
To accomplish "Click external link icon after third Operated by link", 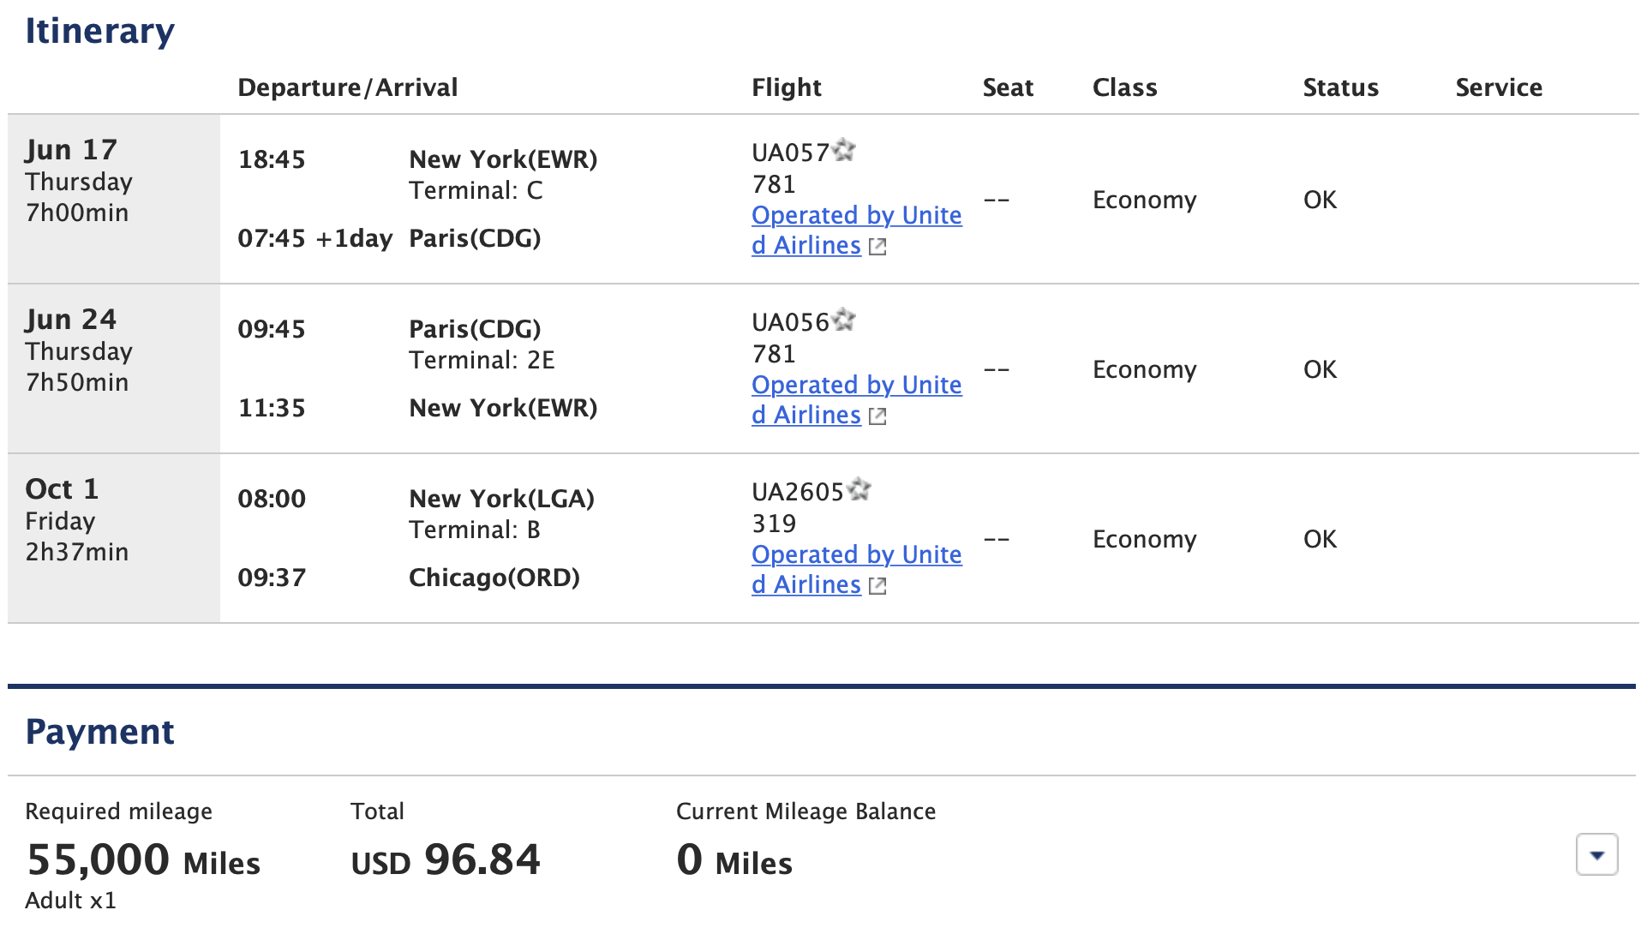I will click(877, 585).
